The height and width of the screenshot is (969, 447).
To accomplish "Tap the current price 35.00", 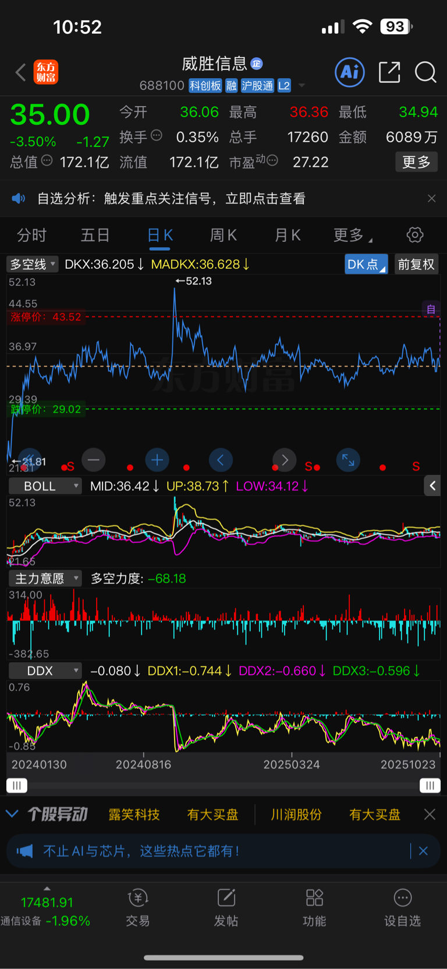I will tap(50, 114).
